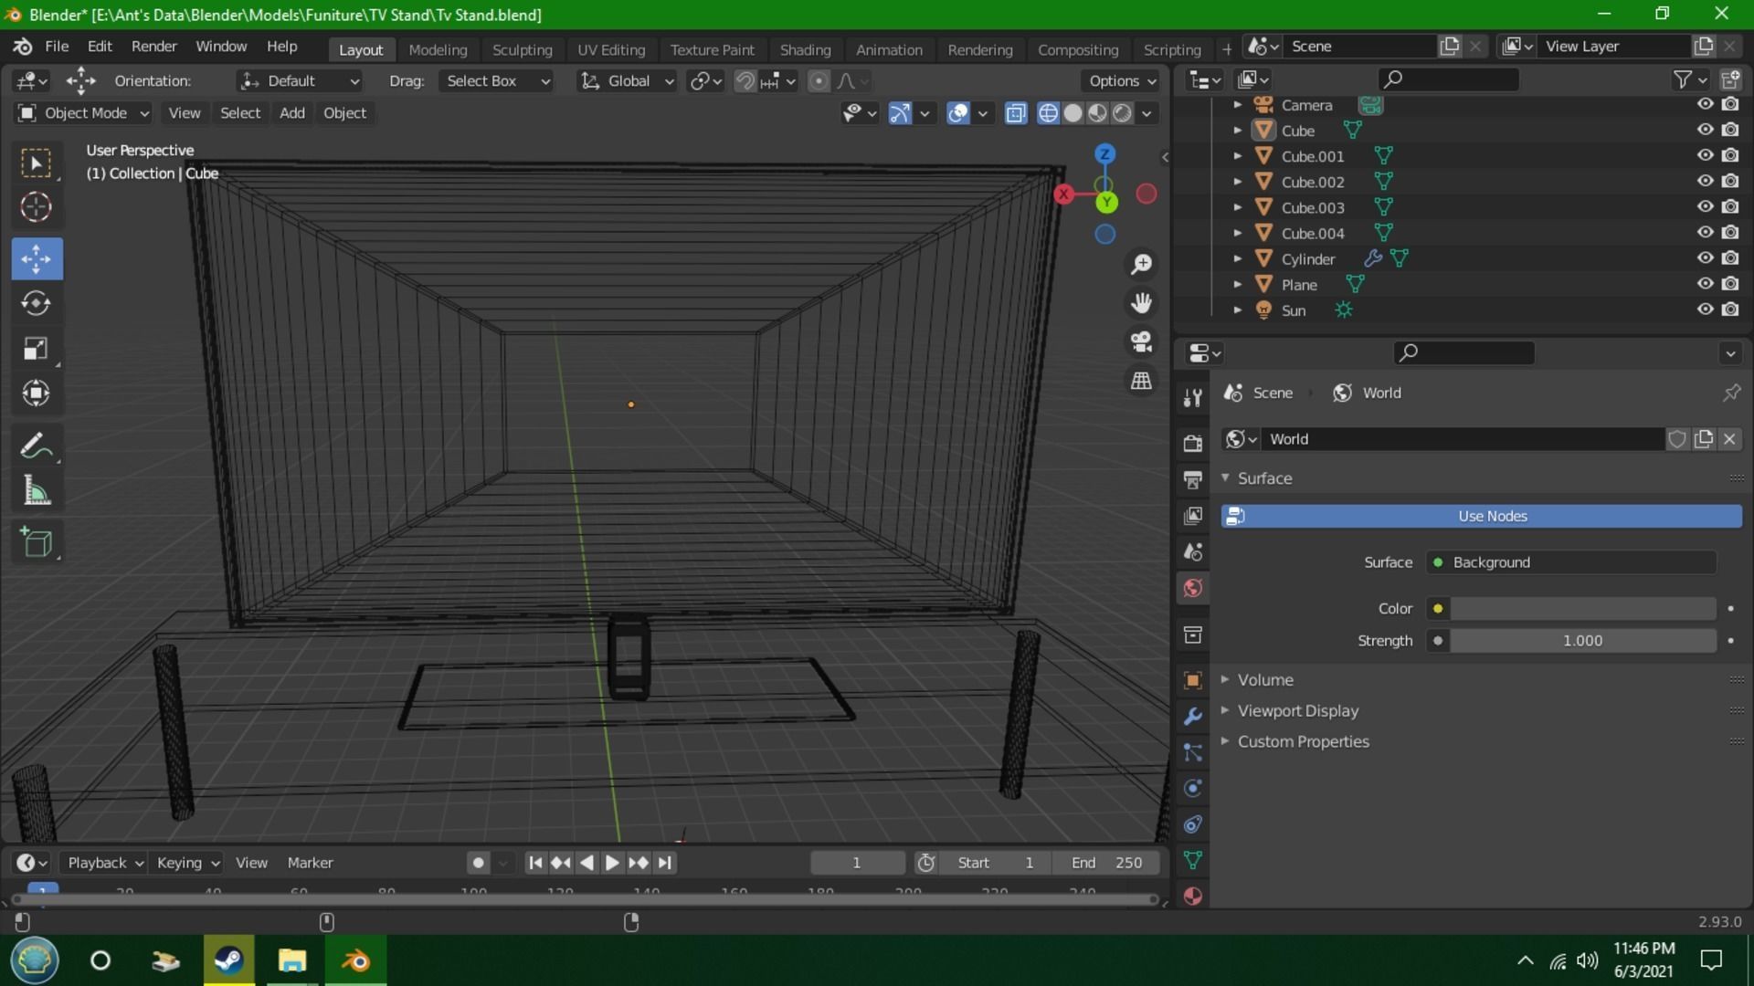
Task: Select the Select Box tool in toolbar
Action: pos(37,163)
